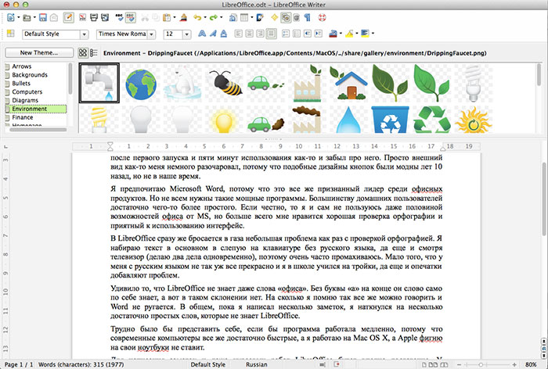Show Draw Functions icon
This screenshot has width=548, height=369.
tap(260, 17)
